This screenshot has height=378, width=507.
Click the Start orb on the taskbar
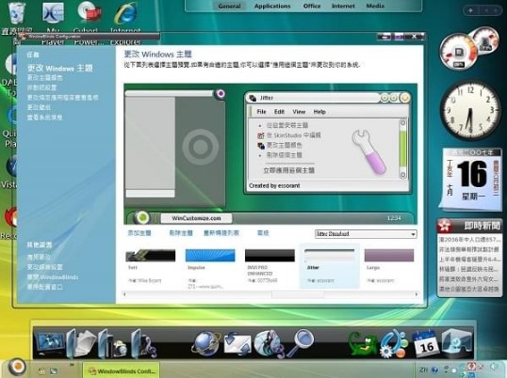[17, 367]
